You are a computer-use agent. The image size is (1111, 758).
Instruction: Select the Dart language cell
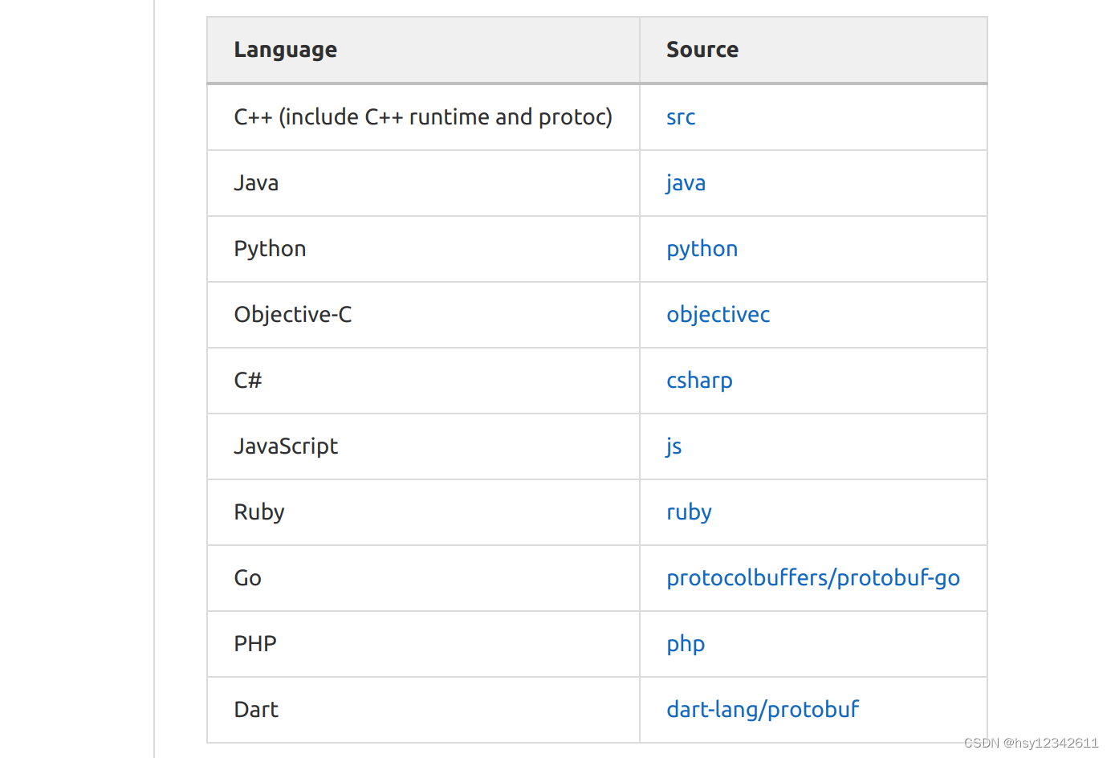tap(256, 710)
